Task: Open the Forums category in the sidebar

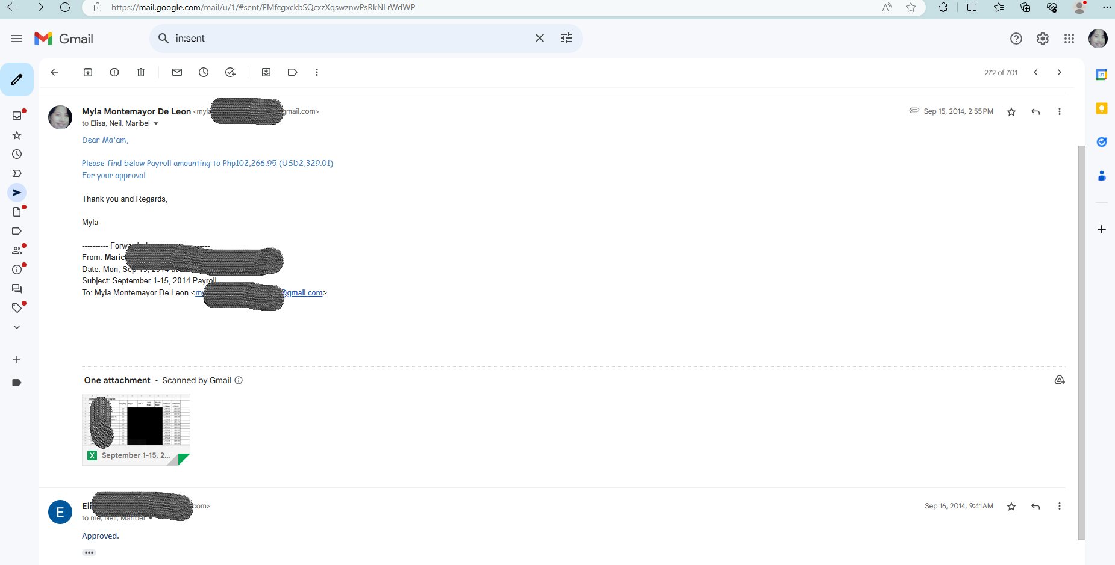Action: click(x=17, y=289)
